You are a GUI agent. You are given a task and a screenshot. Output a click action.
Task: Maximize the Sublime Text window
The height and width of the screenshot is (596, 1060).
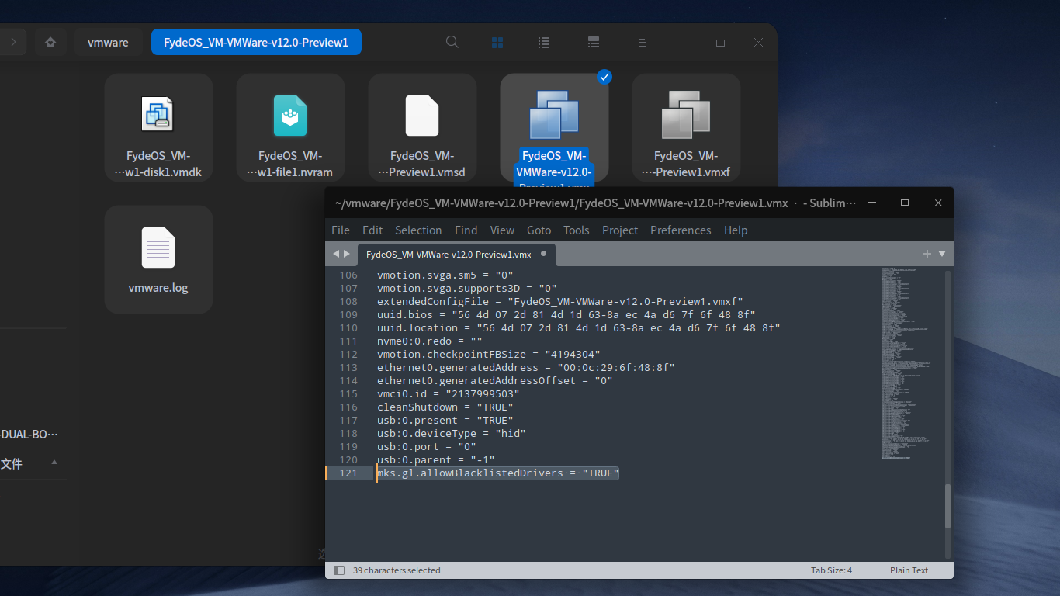905,203
